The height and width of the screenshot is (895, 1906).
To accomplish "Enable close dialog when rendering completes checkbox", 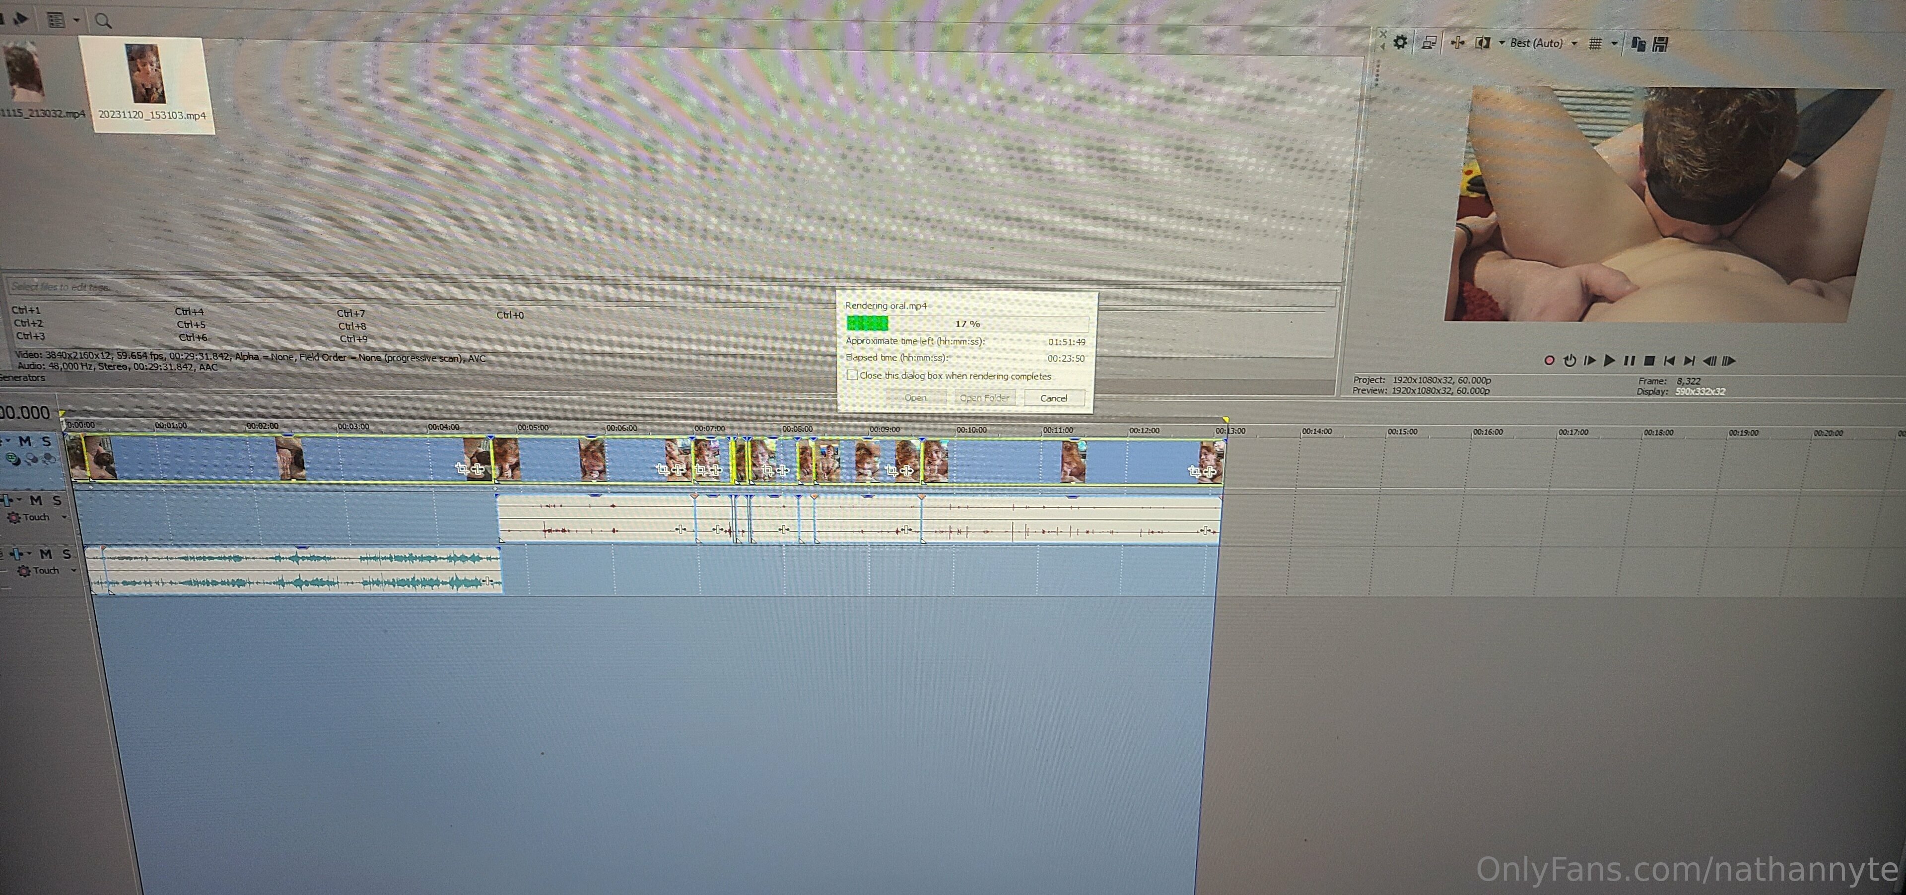I will (x=852, y=375).
